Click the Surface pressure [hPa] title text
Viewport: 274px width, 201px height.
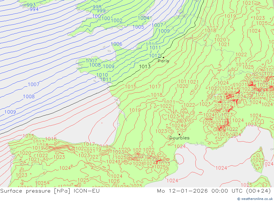35,191
